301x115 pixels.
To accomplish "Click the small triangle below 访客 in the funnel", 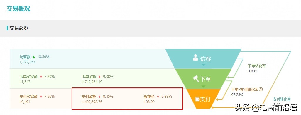I will tap(204, 65).
